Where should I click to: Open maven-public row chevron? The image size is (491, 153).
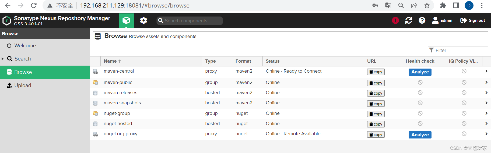point(486,82)
